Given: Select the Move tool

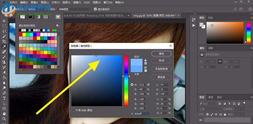Looking at the screenshot, I should [4, 21].
